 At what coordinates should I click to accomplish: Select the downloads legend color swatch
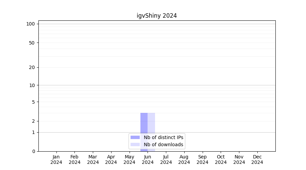pyautogui.click(x=135, y=144)
